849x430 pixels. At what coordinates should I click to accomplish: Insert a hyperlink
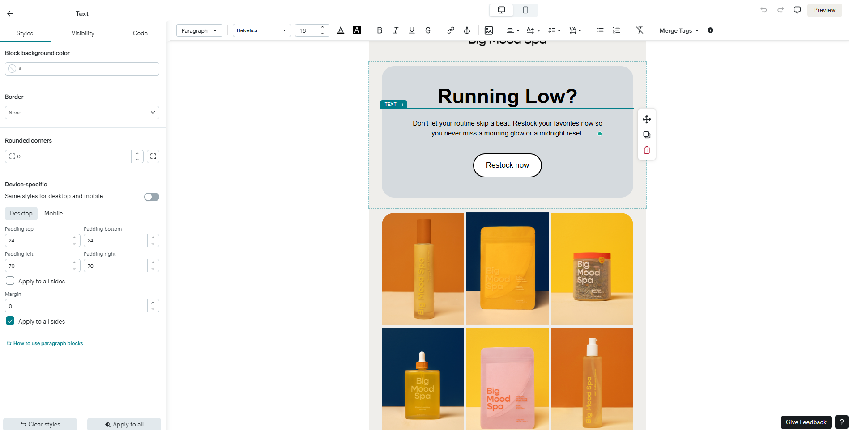click(x=451, y=30)
